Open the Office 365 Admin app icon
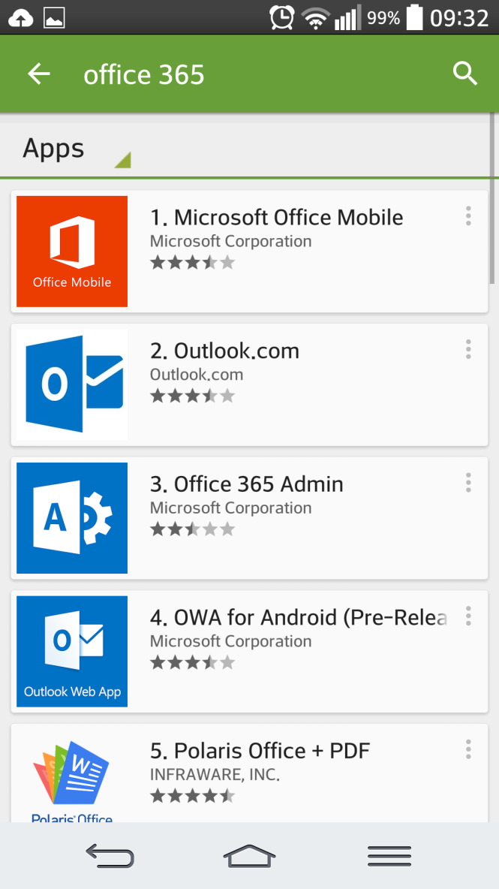Image resolution: width=499 pixels, height=889 pixels. point(72,518)
